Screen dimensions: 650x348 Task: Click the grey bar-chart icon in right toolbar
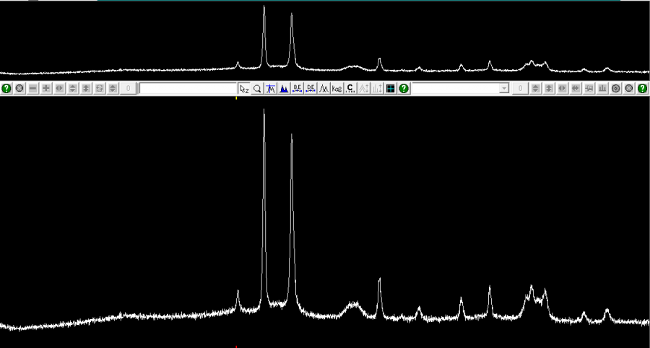coord(602,88)
